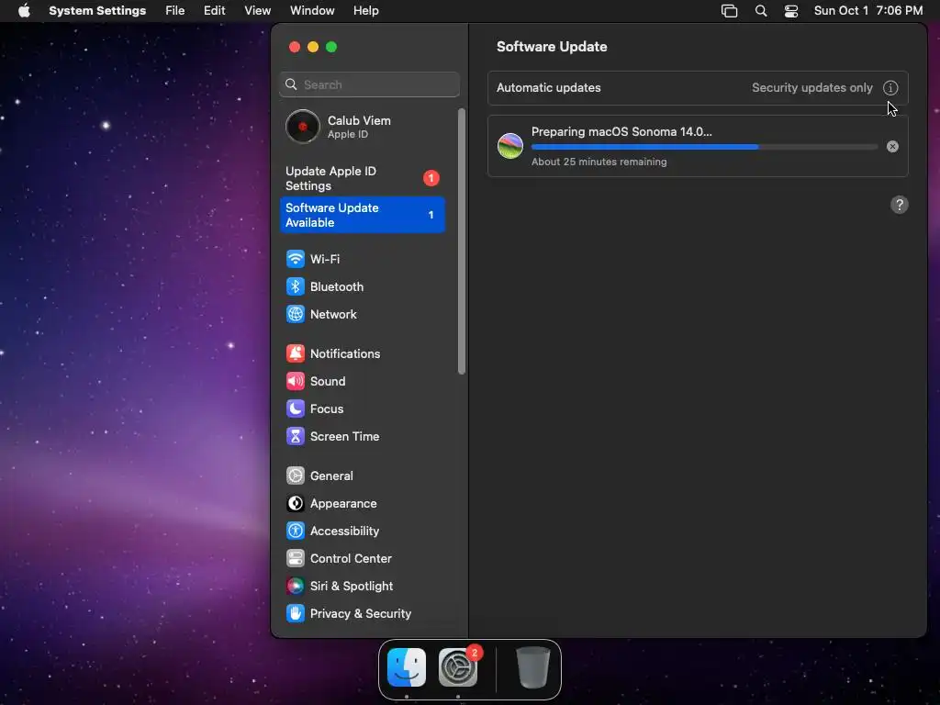Open Control Center in menu bar
This screenshot has height=705, width=940.
pos(791,11)
